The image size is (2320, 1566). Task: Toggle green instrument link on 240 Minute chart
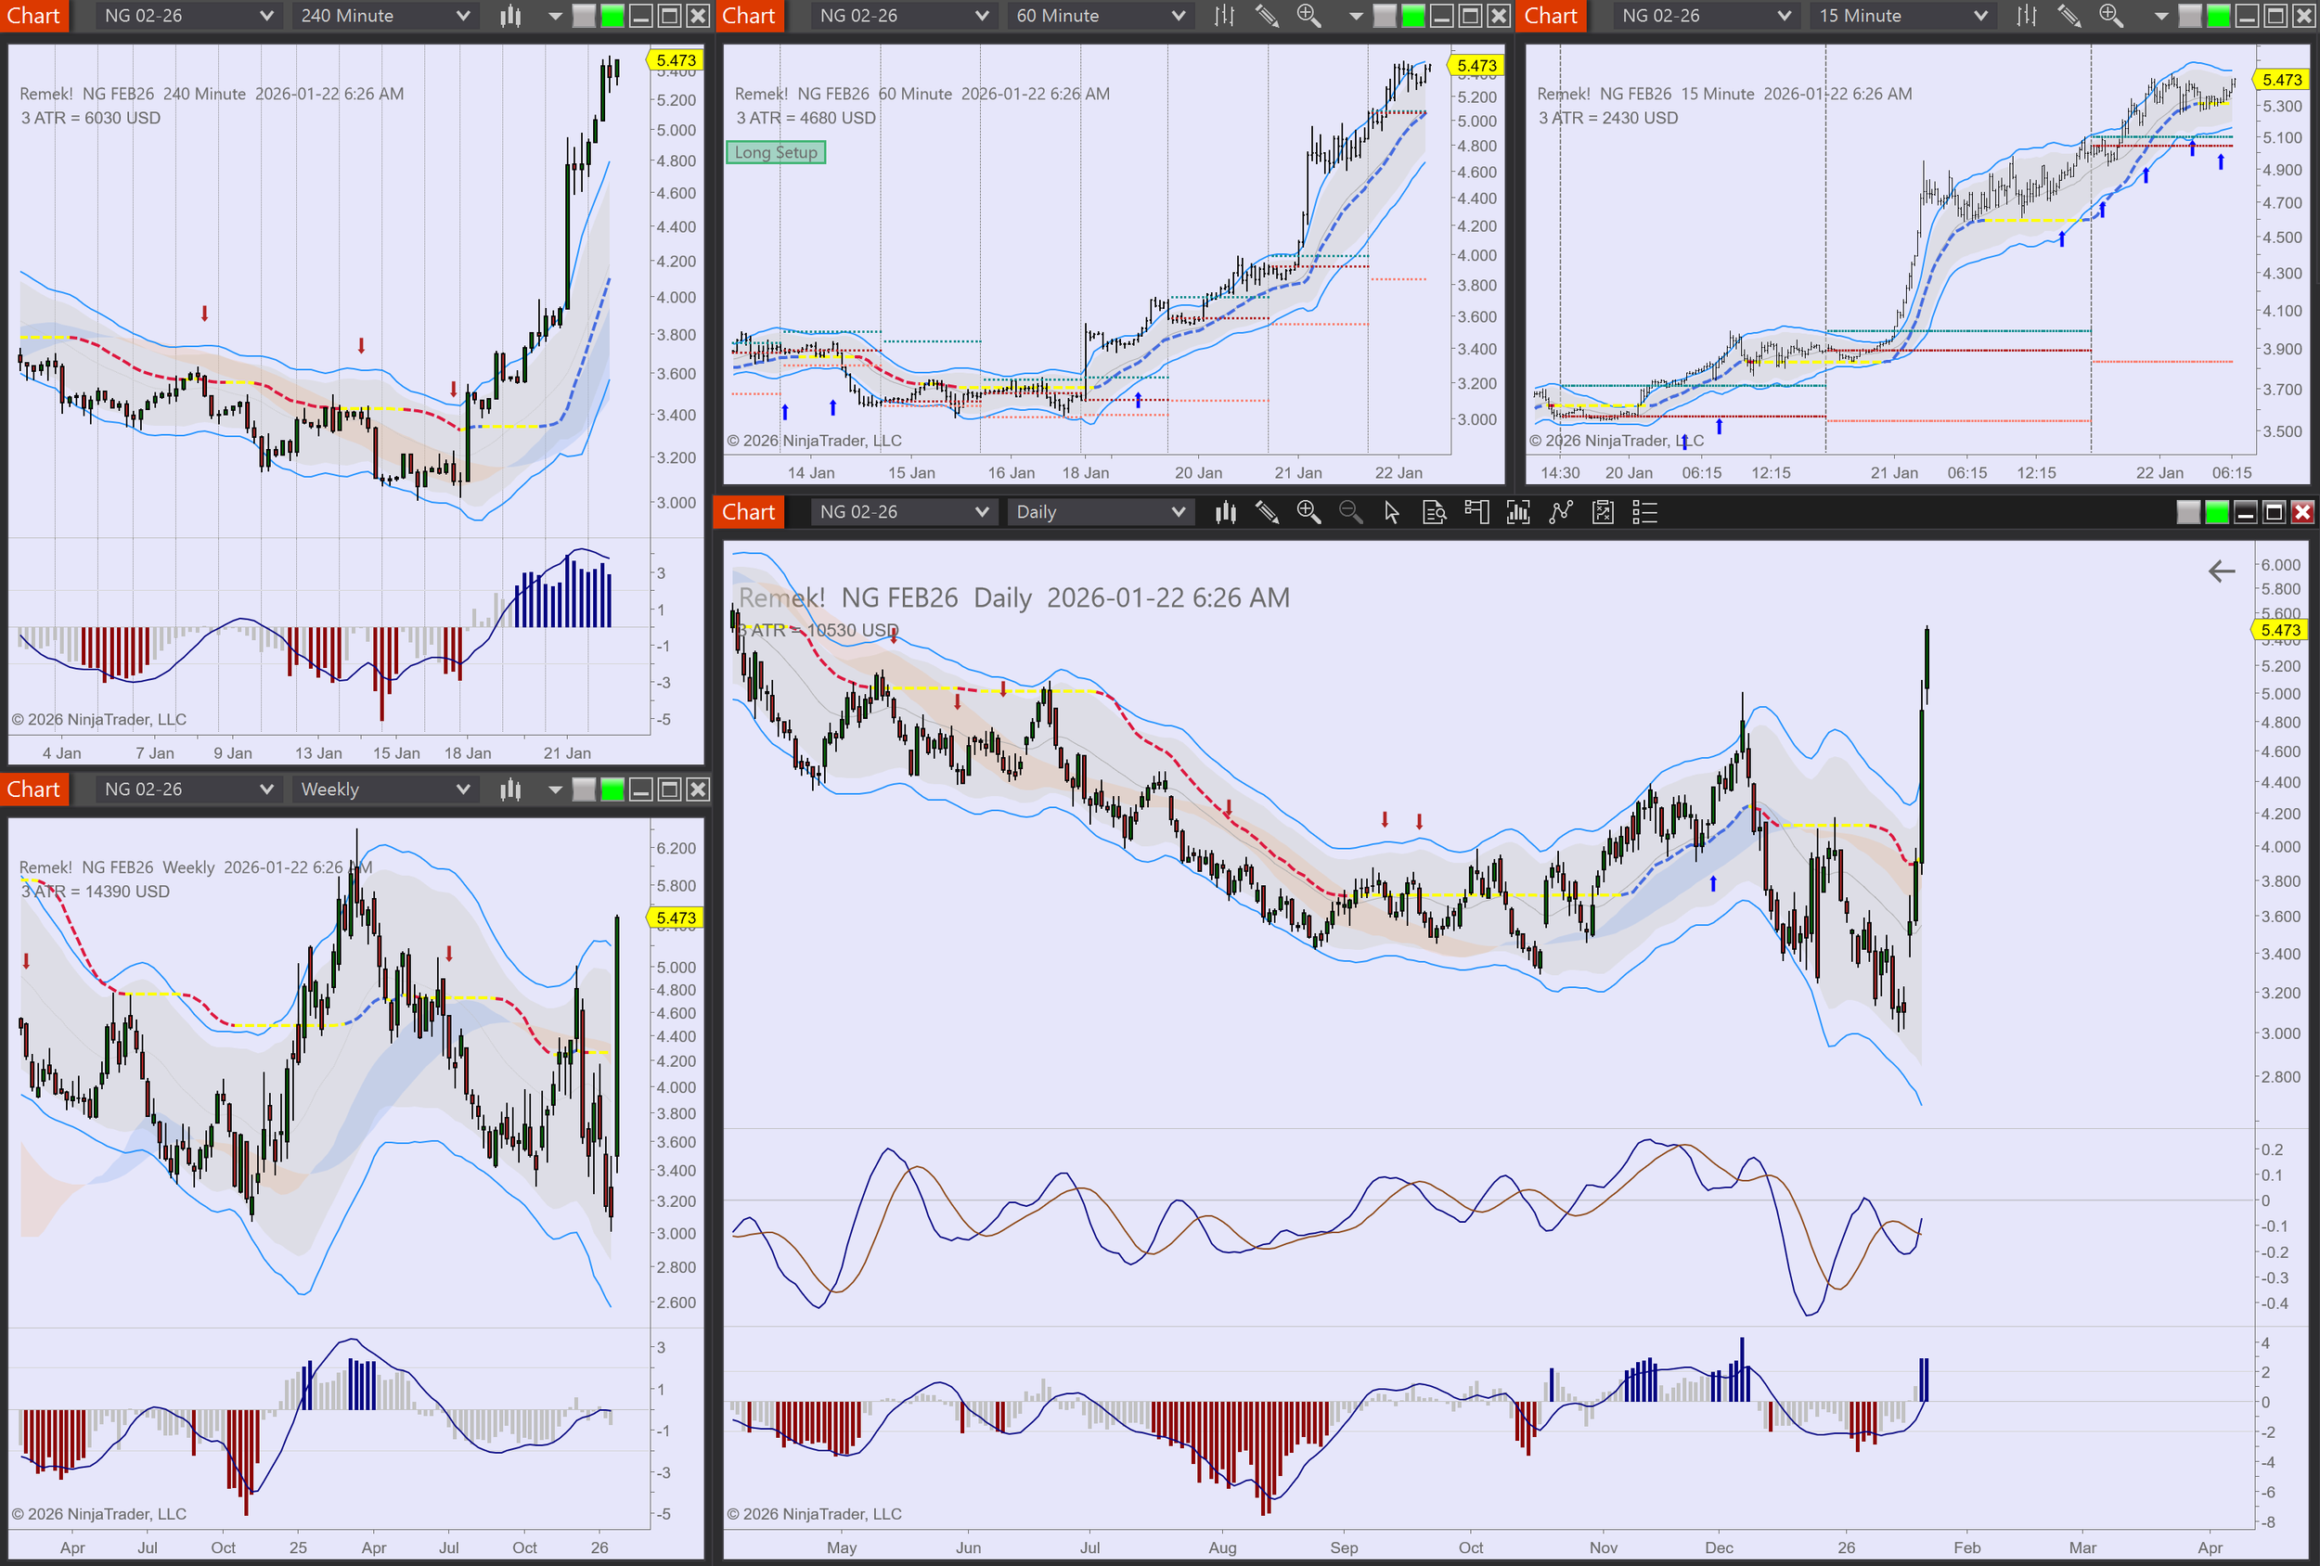point(612,16)
